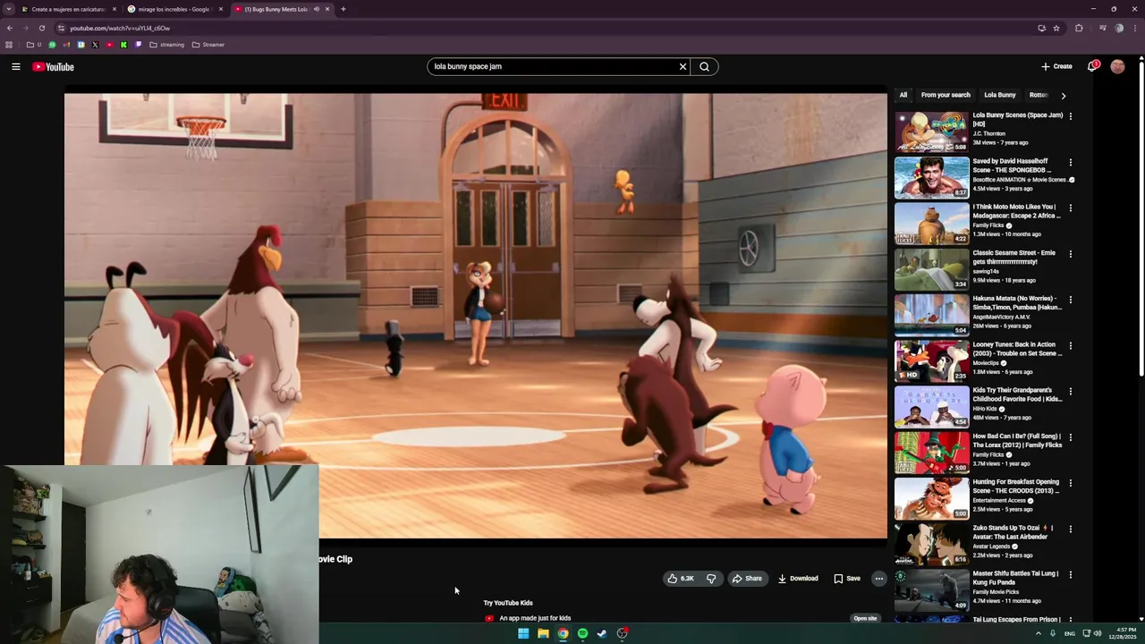This screenshot has width=1145, height=644.
Task: Open options for How Bad Can I Be video
Action: click(x=1070, y=437)
